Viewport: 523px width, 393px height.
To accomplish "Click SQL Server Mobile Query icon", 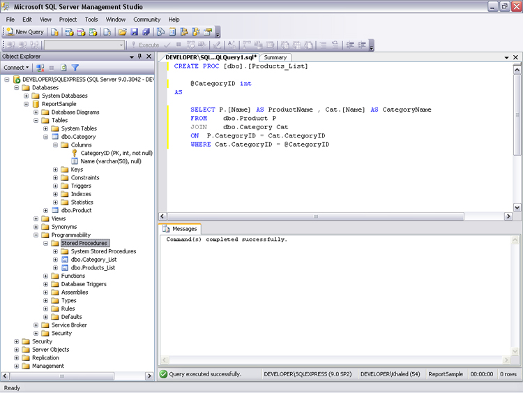I will (x=107, y=31).
